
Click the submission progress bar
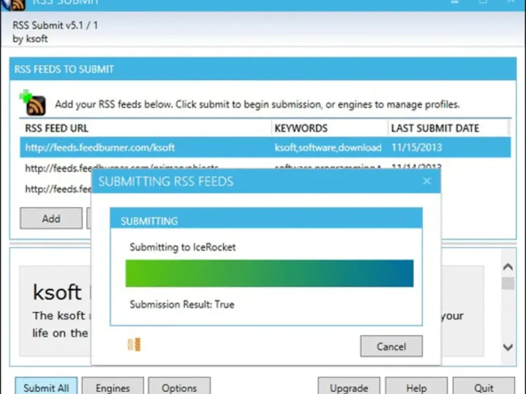(x=270, y=273)
